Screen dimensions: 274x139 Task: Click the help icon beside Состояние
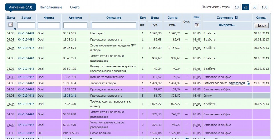point(236,18)
